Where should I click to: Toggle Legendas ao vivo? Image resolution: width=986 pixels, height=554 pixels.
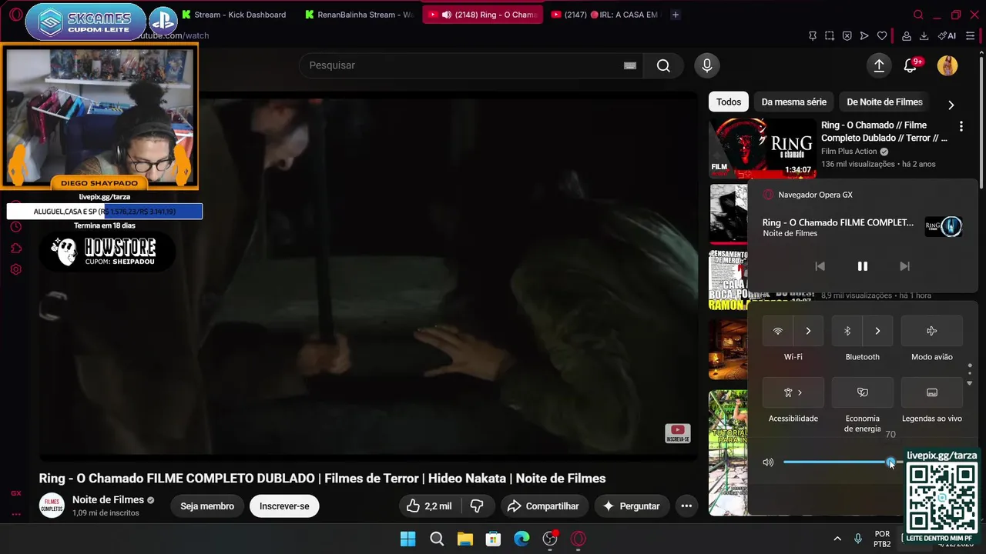932,392
